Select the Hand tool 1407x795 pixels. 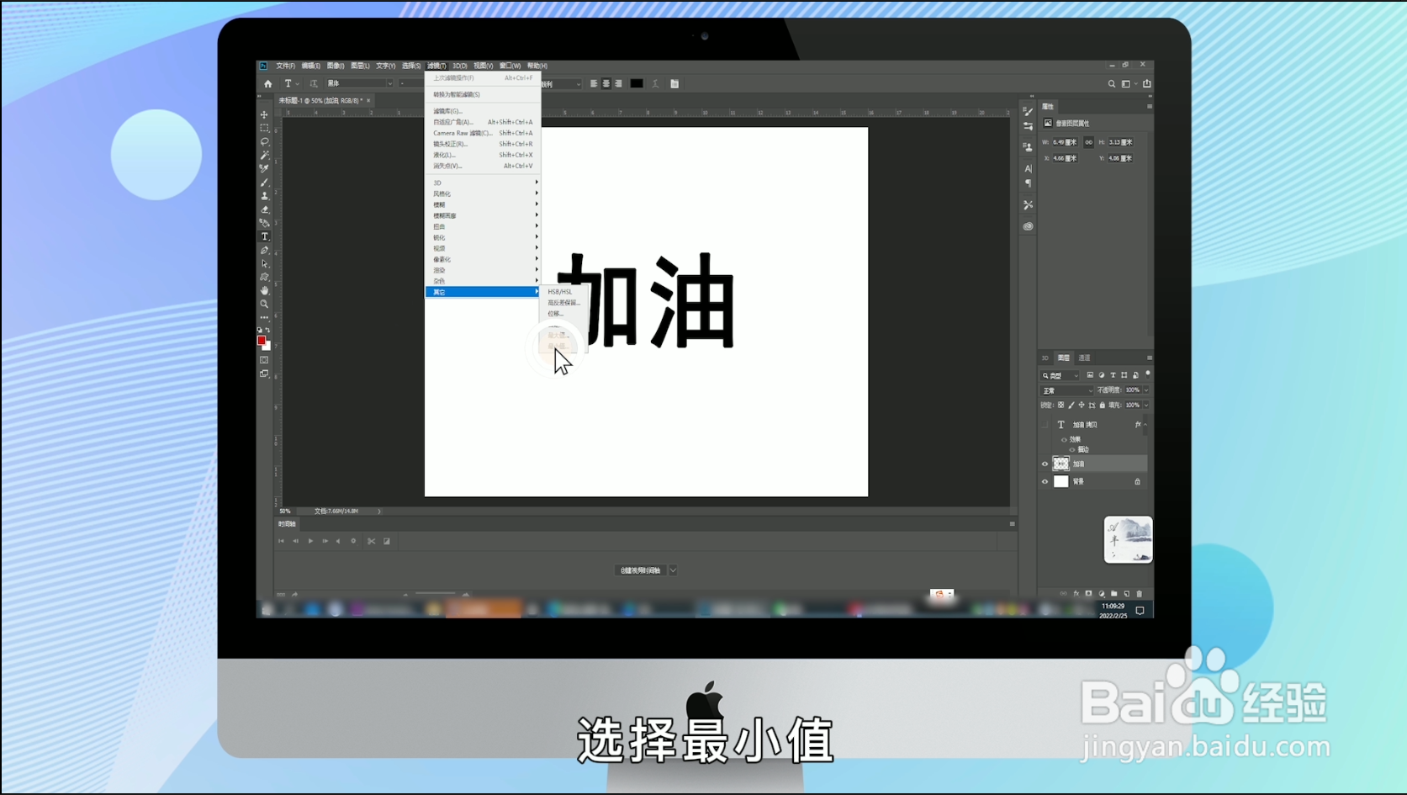264,290
